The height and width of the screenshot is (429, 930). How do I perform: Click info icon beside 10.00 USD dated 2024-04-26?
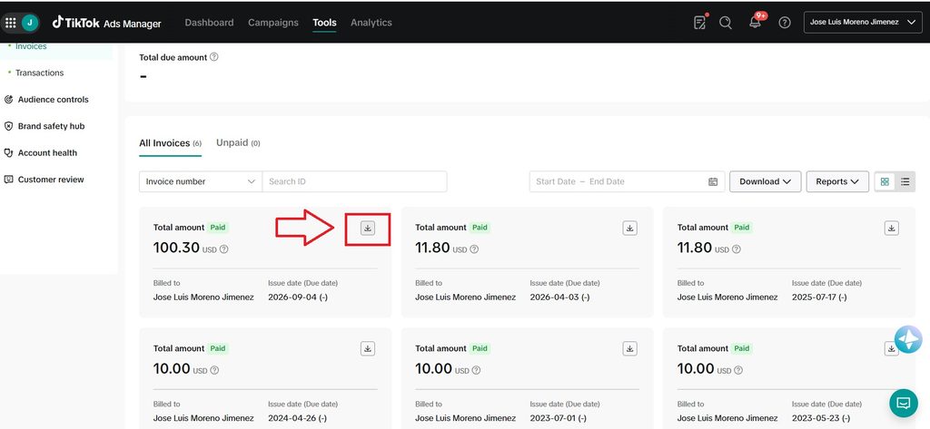coord(214,370)
